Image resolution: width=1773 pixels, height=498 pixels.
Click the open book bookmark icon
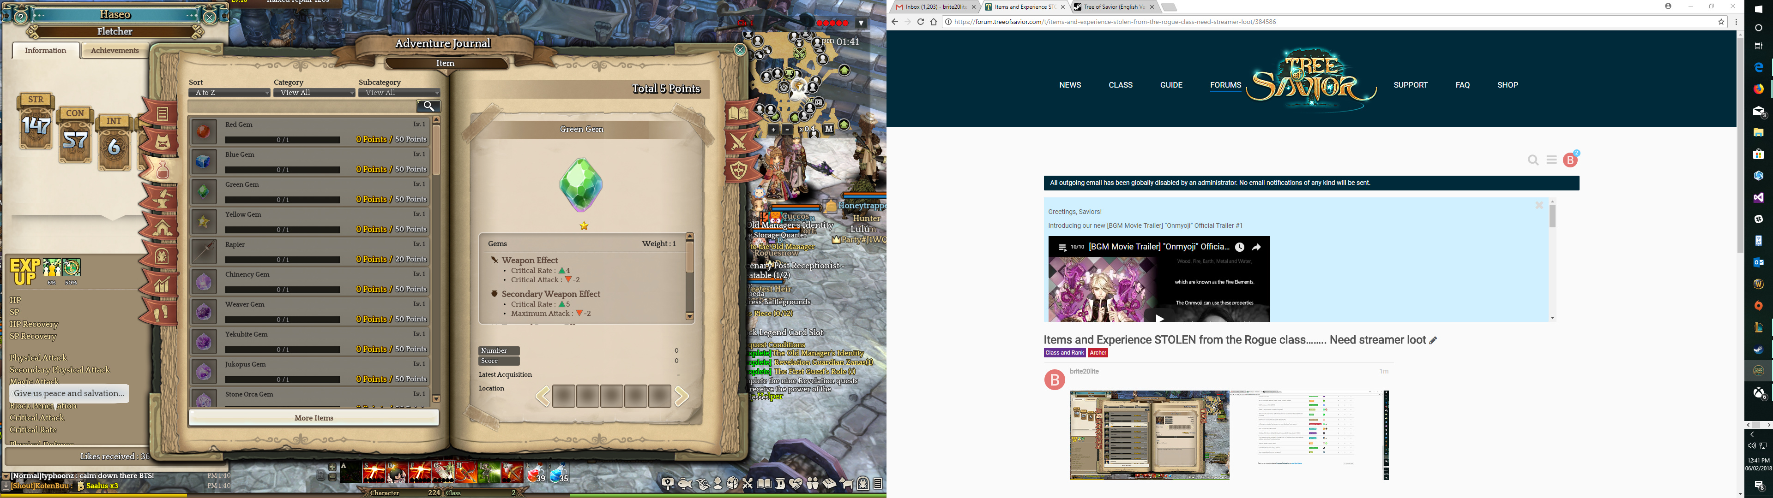click(739, 113)
